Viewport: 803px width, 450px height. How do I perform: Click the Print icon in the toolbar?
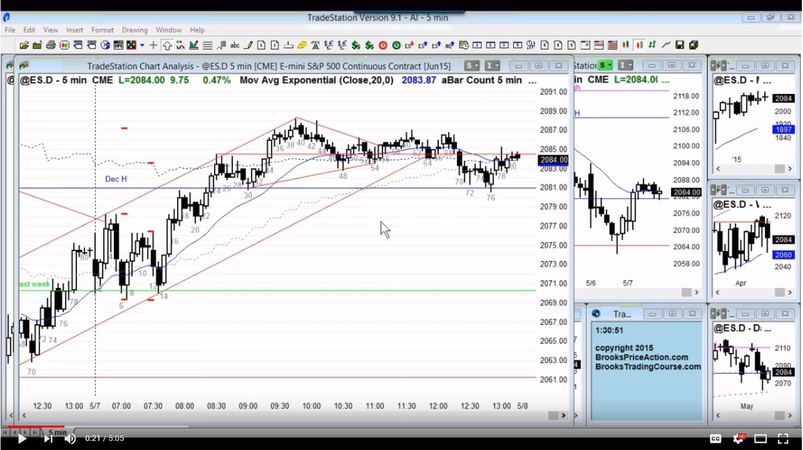tap(50, 45)
